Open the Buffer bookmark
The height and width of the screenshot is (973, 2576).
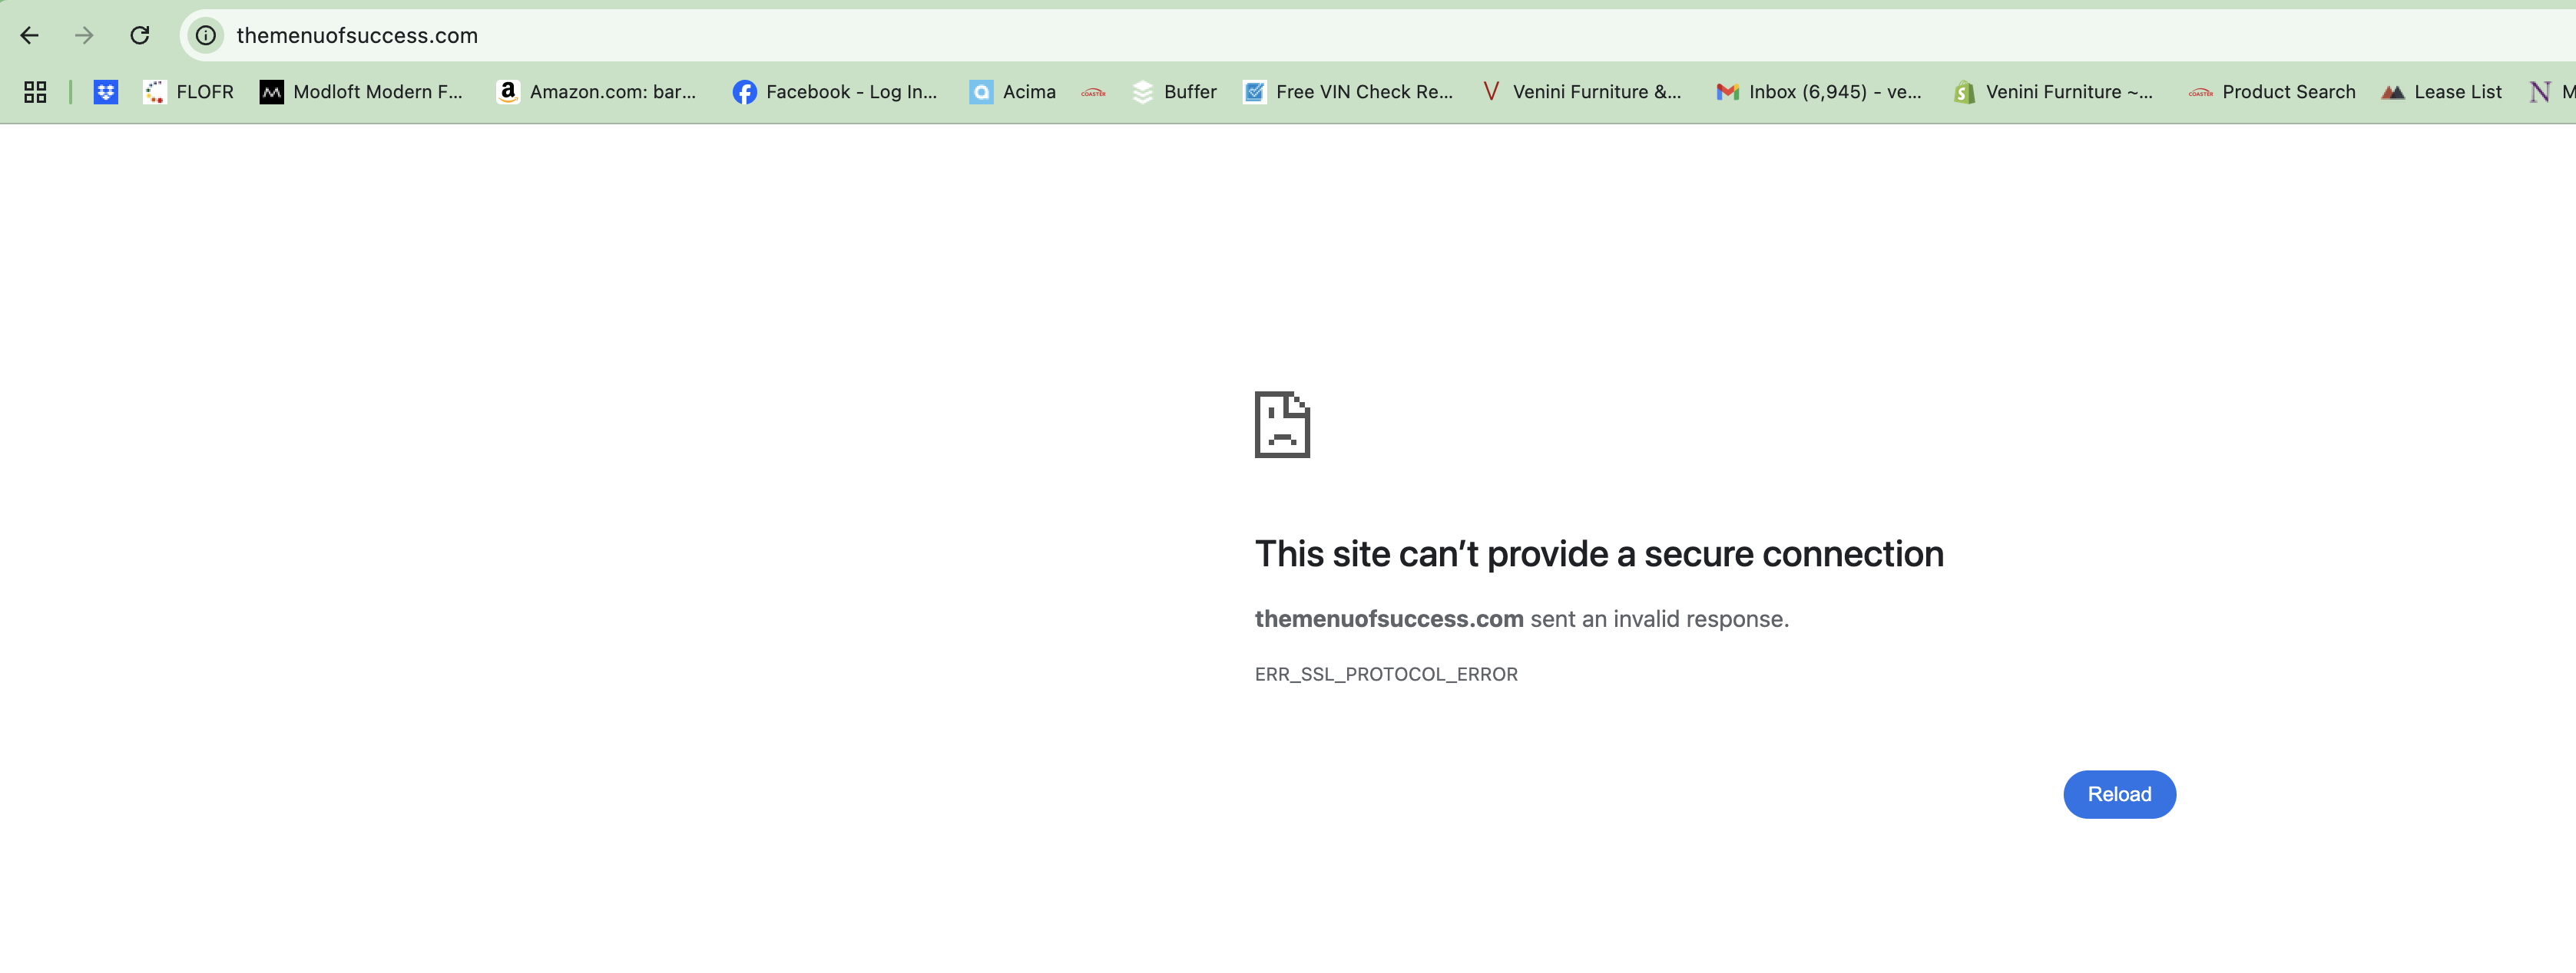point(1175,92)
